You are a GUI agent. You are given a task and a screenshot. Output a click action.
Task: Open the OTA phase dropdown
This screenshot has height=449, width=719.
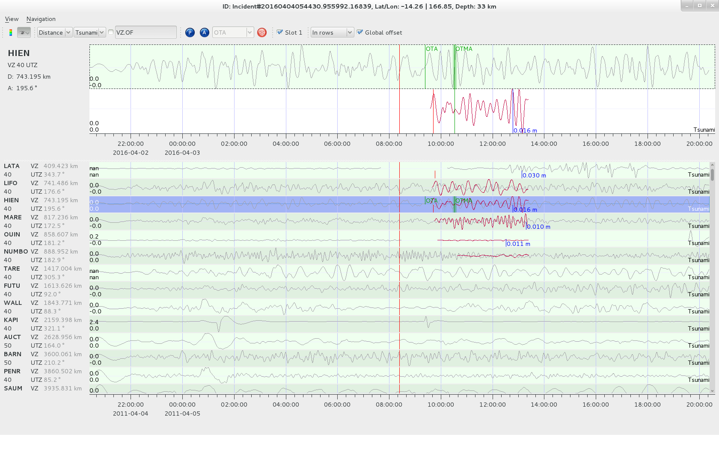233,32
